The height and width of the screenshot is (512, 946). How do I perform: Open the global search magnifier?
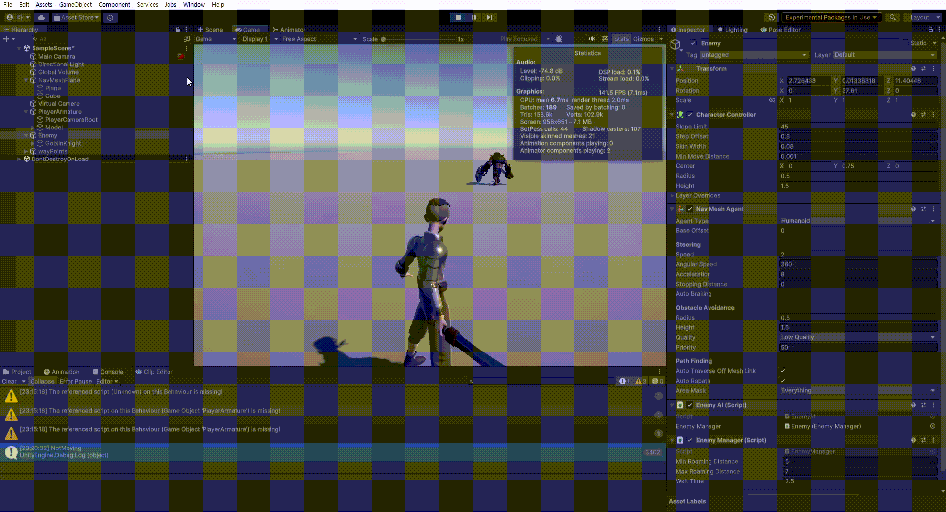click(892, 17)
